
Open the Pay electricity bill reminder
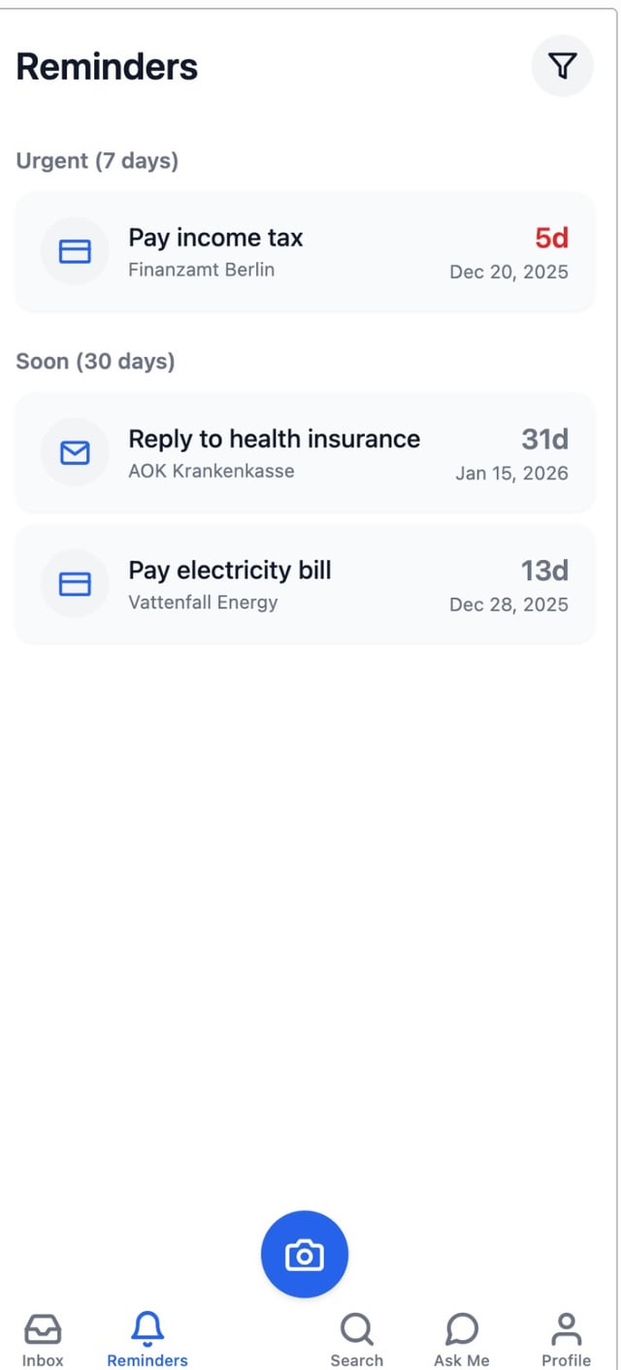tap(230, 570)
